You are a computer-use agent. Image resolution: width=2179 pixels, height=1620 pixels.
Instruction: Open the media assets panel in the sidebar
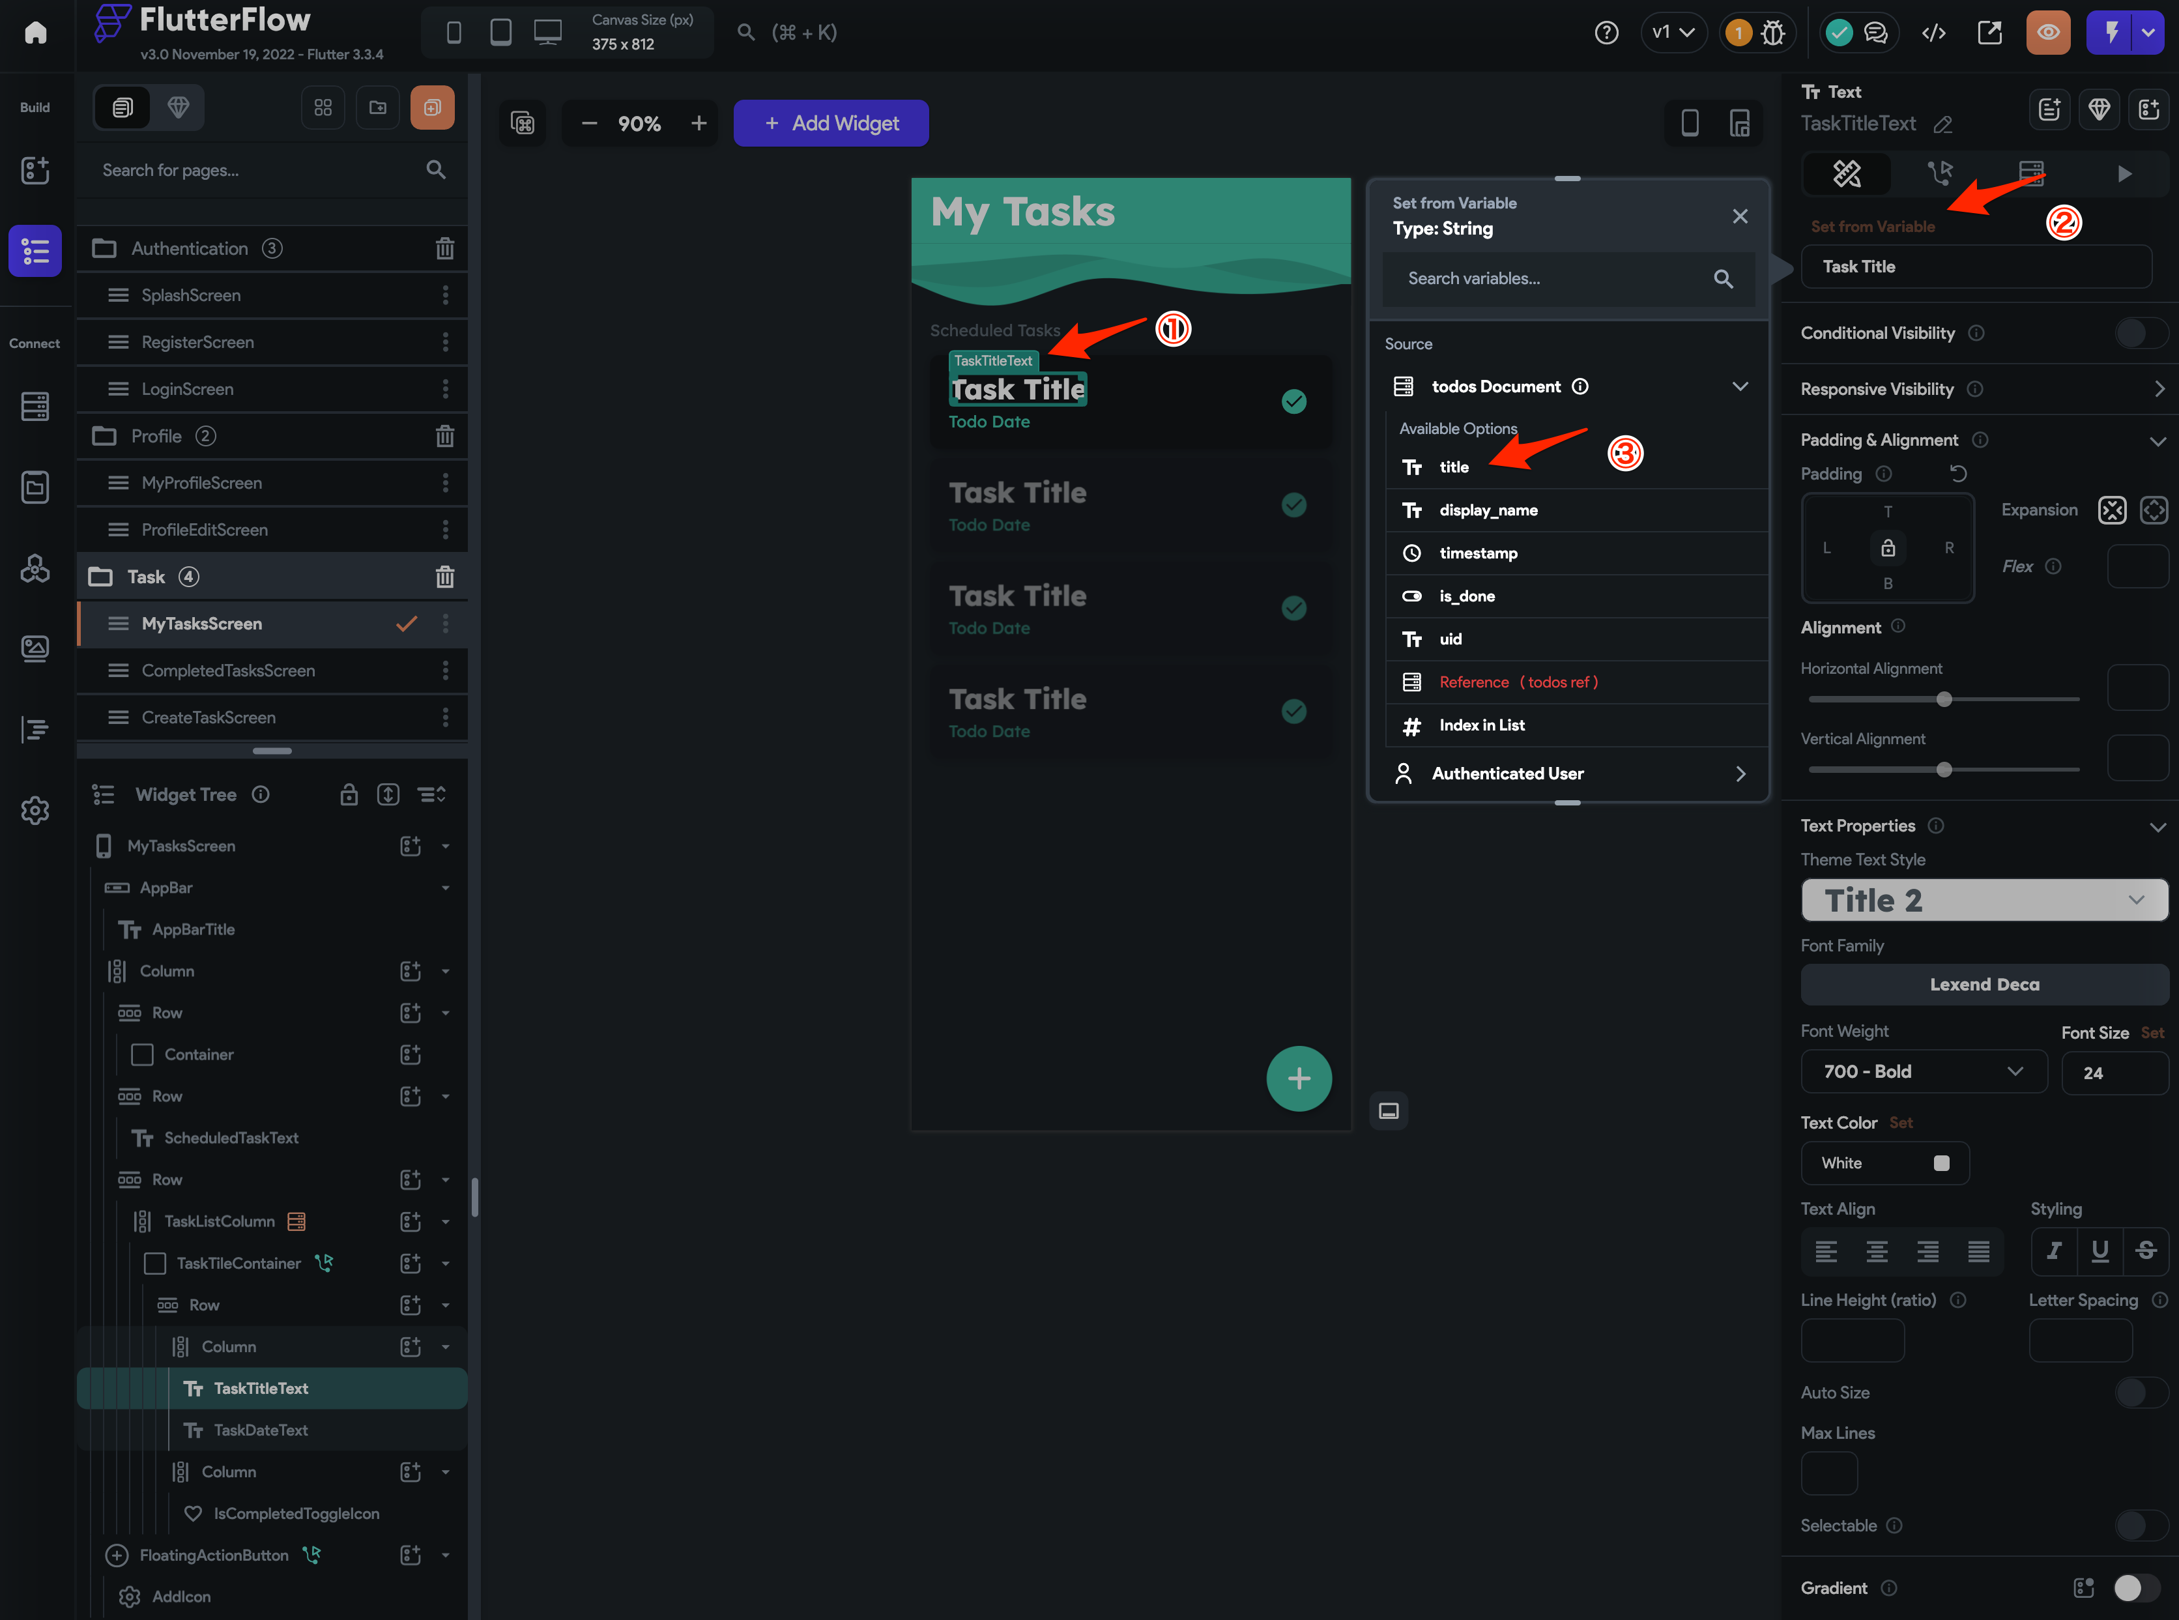(35, 648)
